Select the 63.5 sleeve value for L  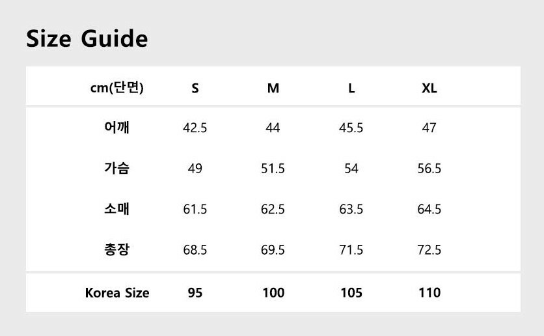(x=351, y=210)
